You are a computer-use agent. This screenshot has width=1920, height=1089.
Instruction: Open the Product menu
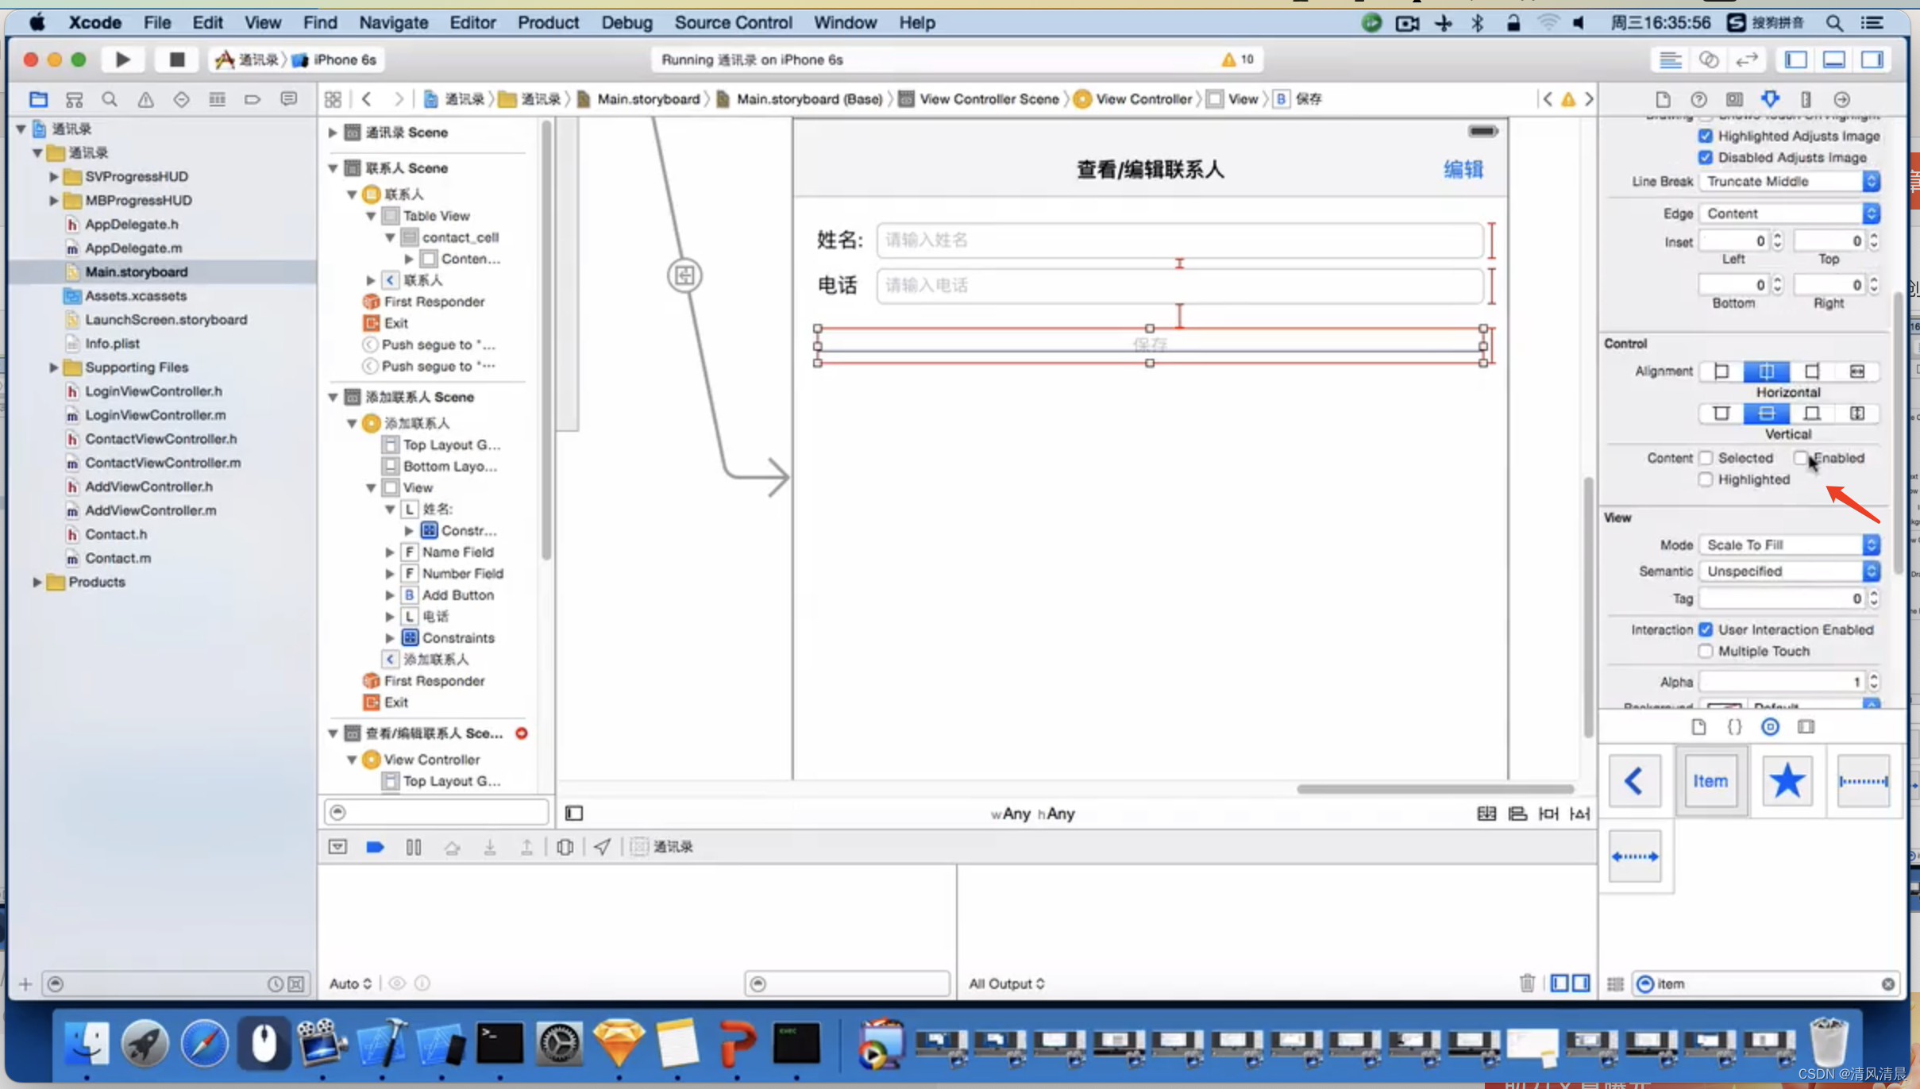548,22
